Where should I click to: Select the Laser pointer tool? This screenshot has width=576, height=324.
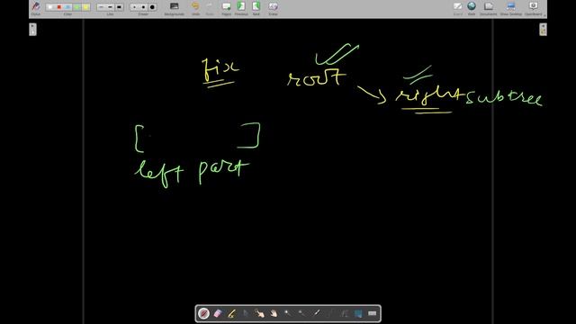(x=316, y=313)
